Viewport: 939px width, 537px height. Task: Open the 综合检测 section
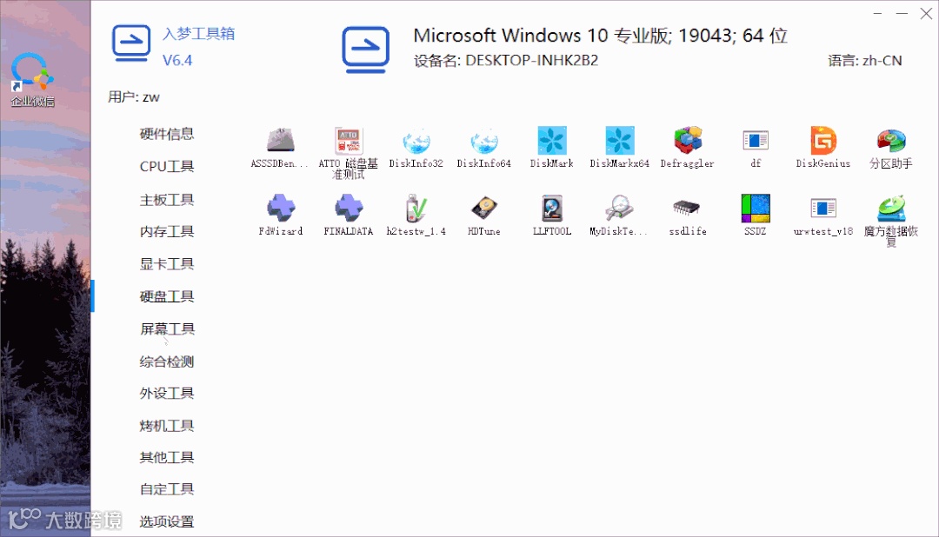pyautogui.click(x=166, y=361)
